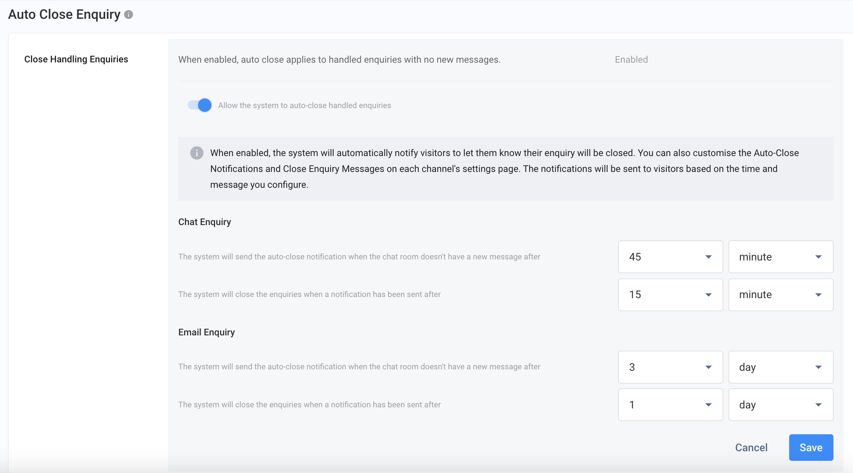Click the Chat Enquiry heading

coord(204,222)
